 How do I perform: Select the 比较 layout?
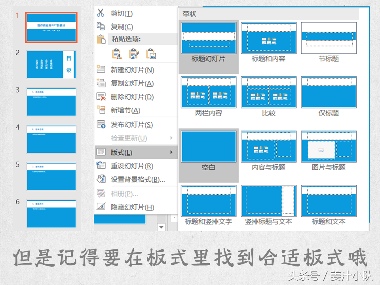[x=268, y=97]
